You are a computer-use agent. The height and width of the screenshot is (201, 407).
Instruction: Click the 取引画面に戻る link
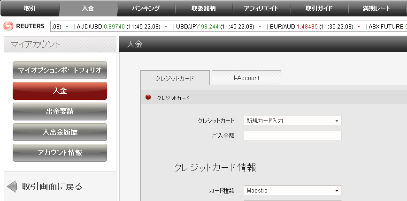[x=52, y=186]
